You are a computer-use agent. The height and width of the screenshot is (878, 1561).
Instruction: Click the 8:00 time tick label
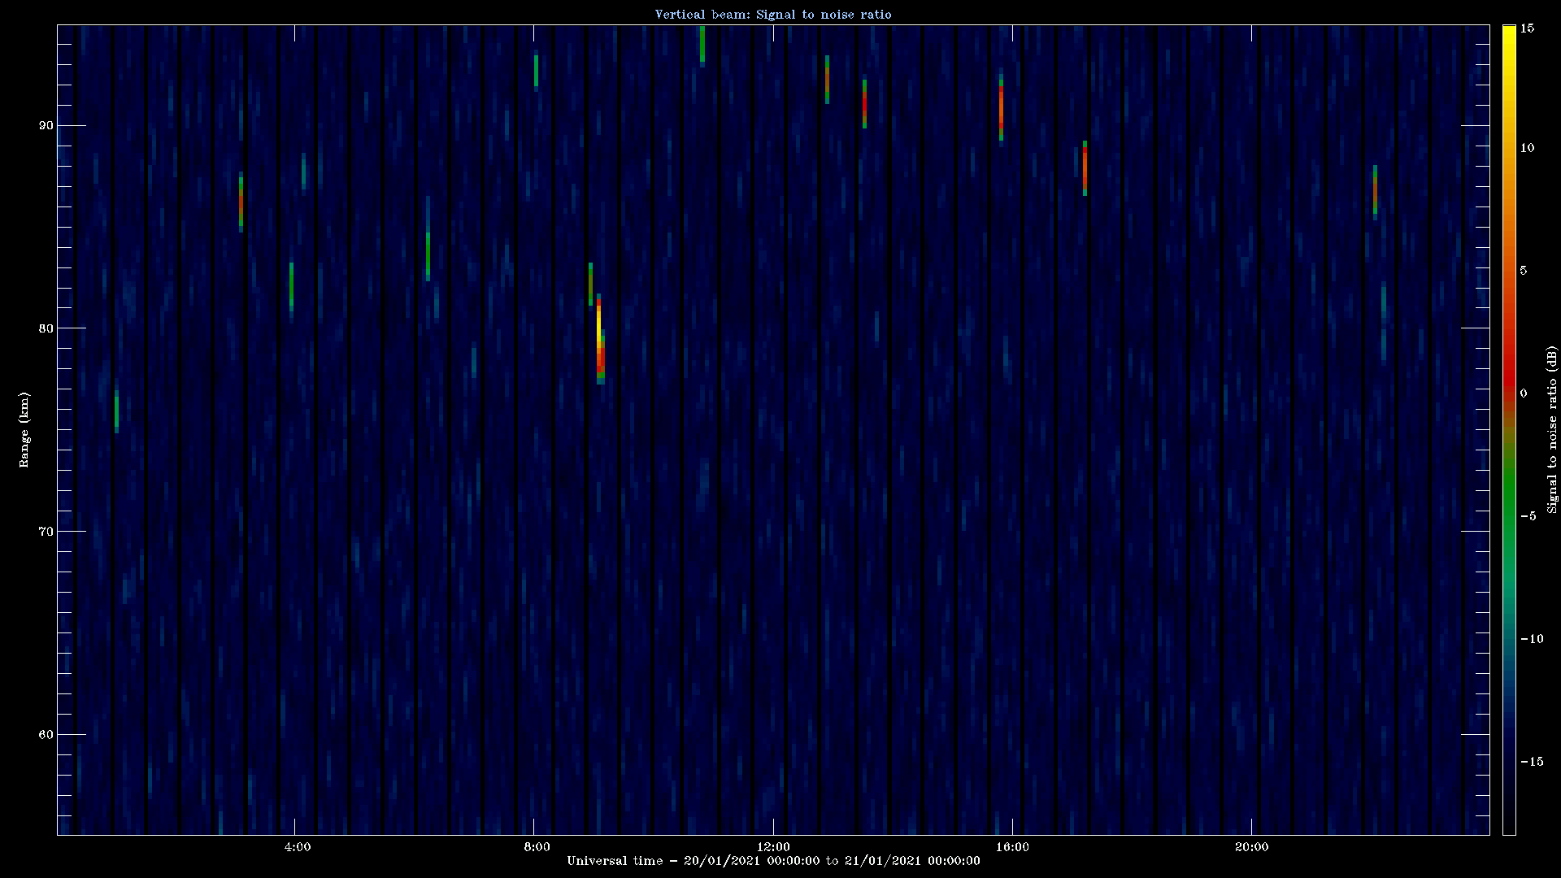[537, 847]
